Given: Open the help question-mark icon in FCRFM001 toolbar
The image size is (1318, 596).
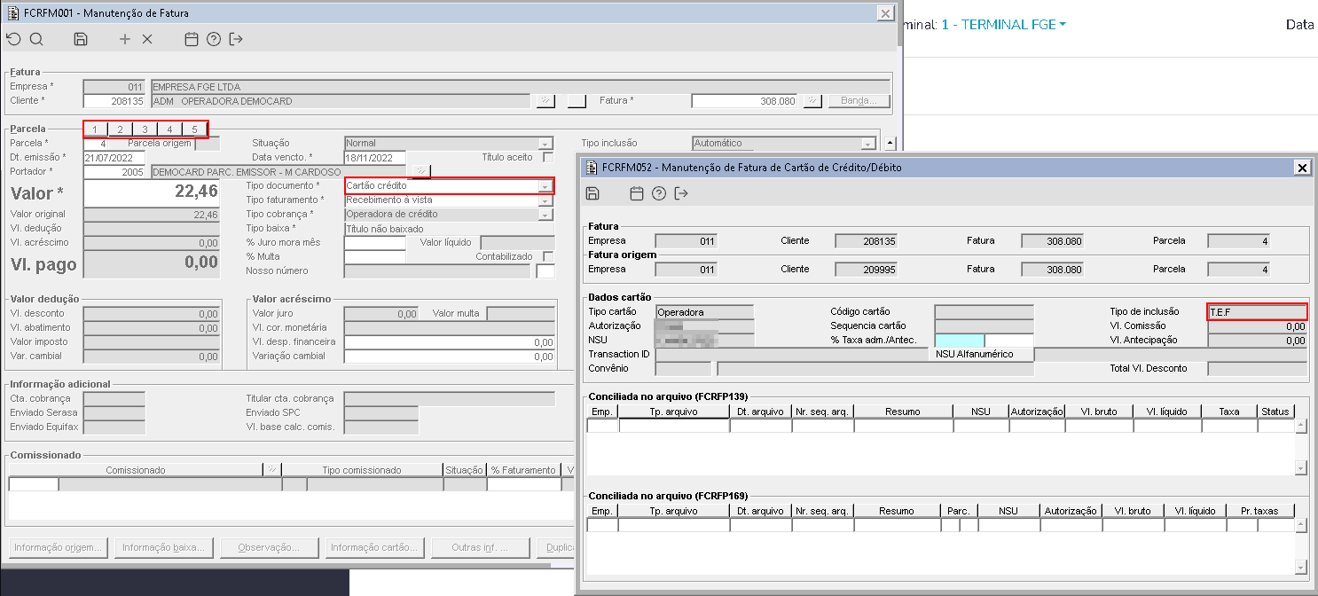Looking at the screenshot, I should click(x=213, y=39).
